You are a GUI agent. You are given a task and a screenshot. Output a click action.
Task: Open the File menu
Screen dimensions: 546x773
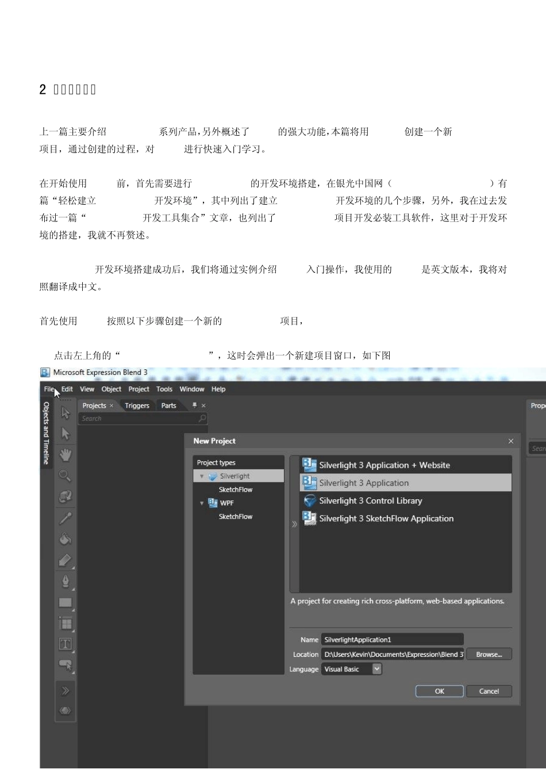[x=49, y=389]
